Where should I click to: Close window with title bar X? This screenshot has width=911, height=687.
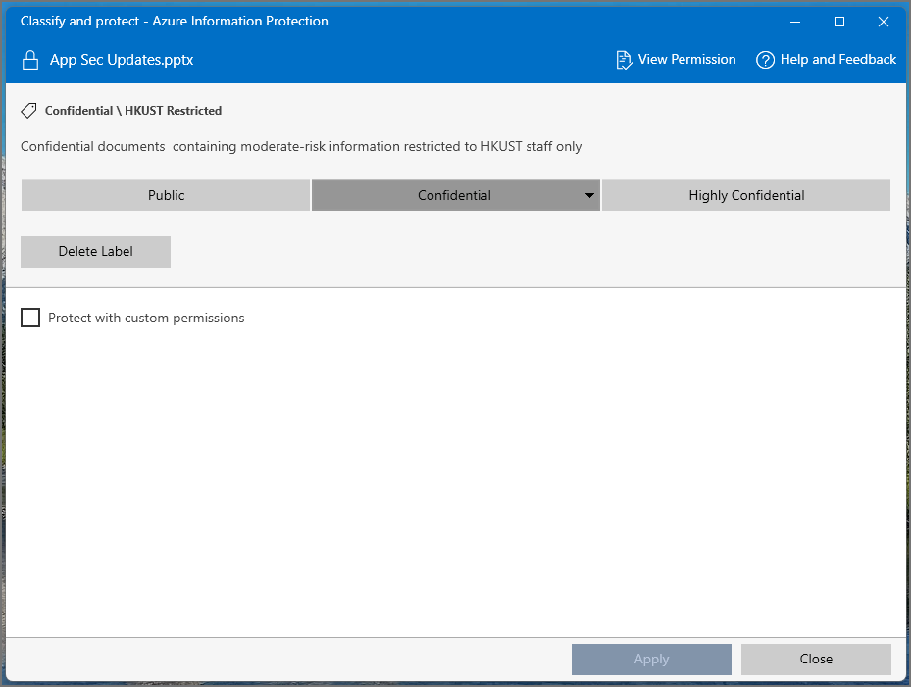(884, 23)
